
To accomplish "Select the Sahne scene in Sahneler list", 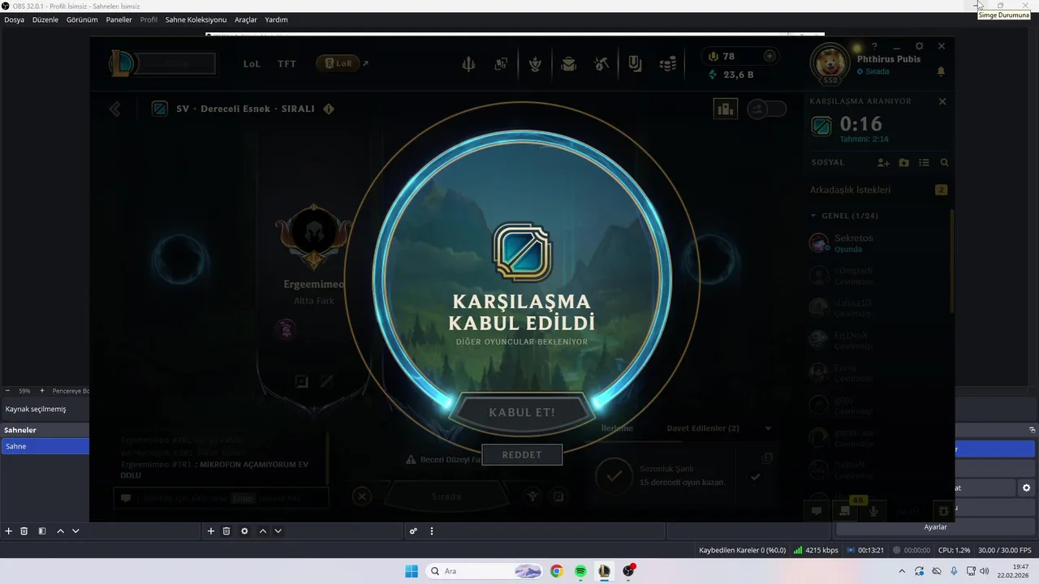I will [45, 446].
